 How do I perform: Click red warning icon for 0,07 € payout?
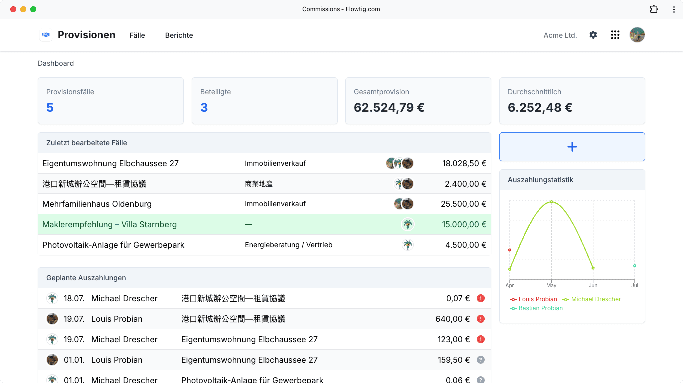click(x=481, y=298)
